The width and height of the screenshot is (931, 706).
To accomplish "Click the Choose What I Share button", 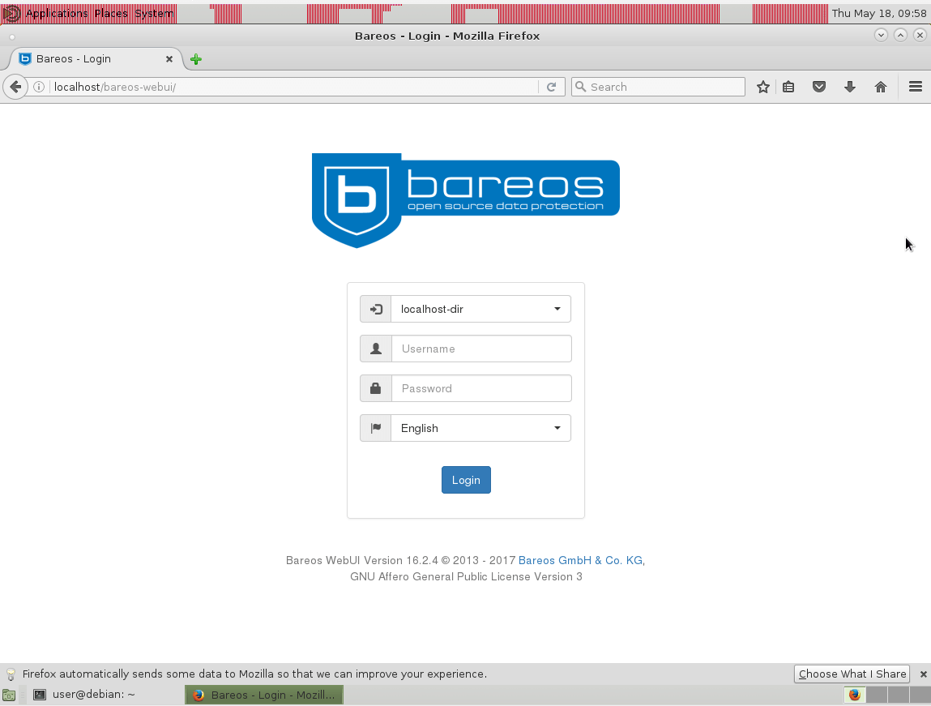I will pos(852,674).
